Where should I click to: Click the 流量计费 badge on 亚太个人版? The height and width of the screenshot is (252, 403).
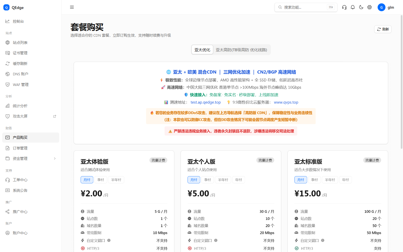click(x=265, y=160)
